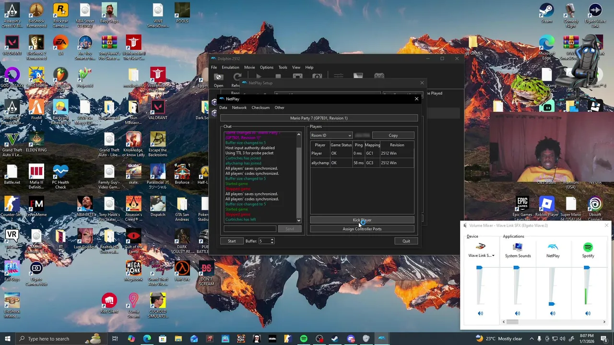Click the Windows search box

[x=61, y=339]
